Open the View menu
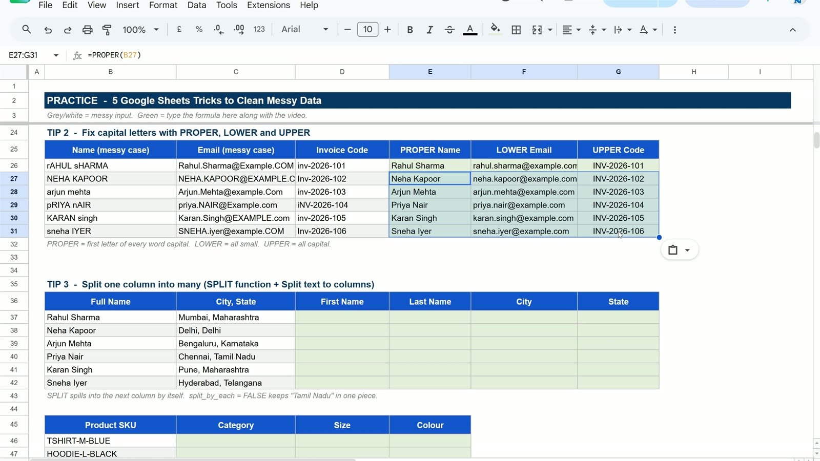820x461 pixels. click(97, 5)
